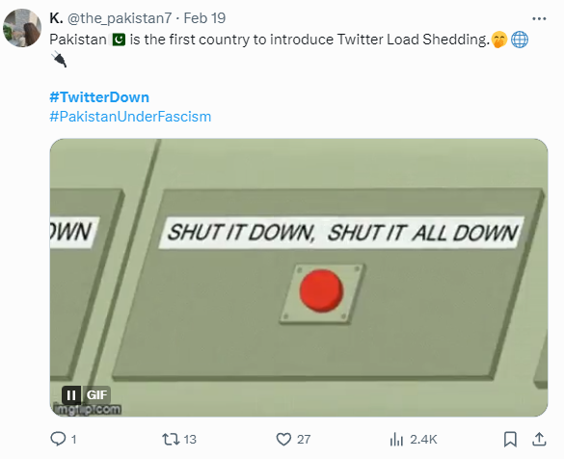Click the retweet count 13
Viewport: 564px width, 459px height.
pos(190,439)
